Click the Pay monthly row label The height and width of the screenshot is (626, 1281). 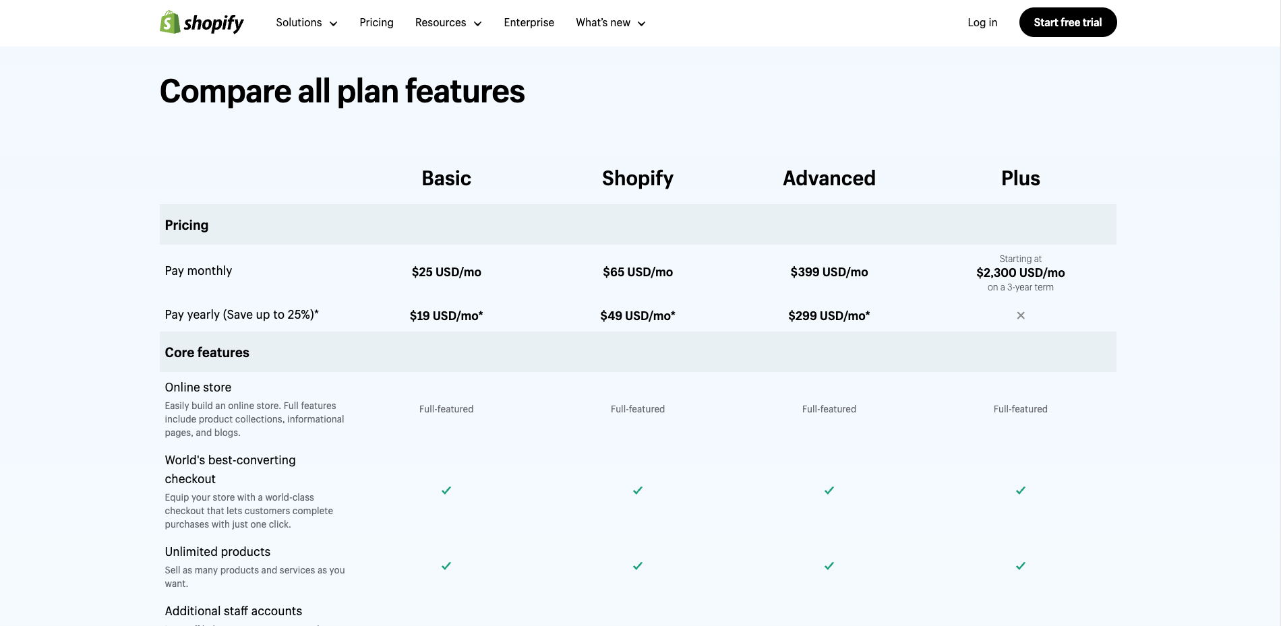coord(198,271)
